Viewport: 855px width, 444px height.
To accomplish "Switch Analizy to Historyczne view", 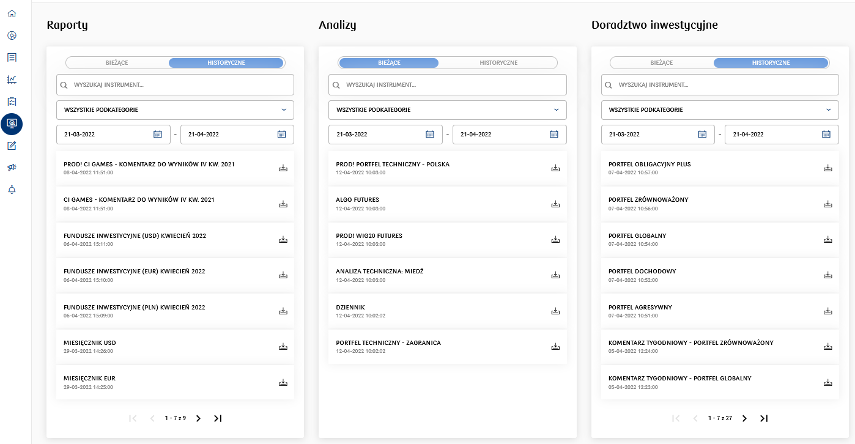I will [498, 63].
